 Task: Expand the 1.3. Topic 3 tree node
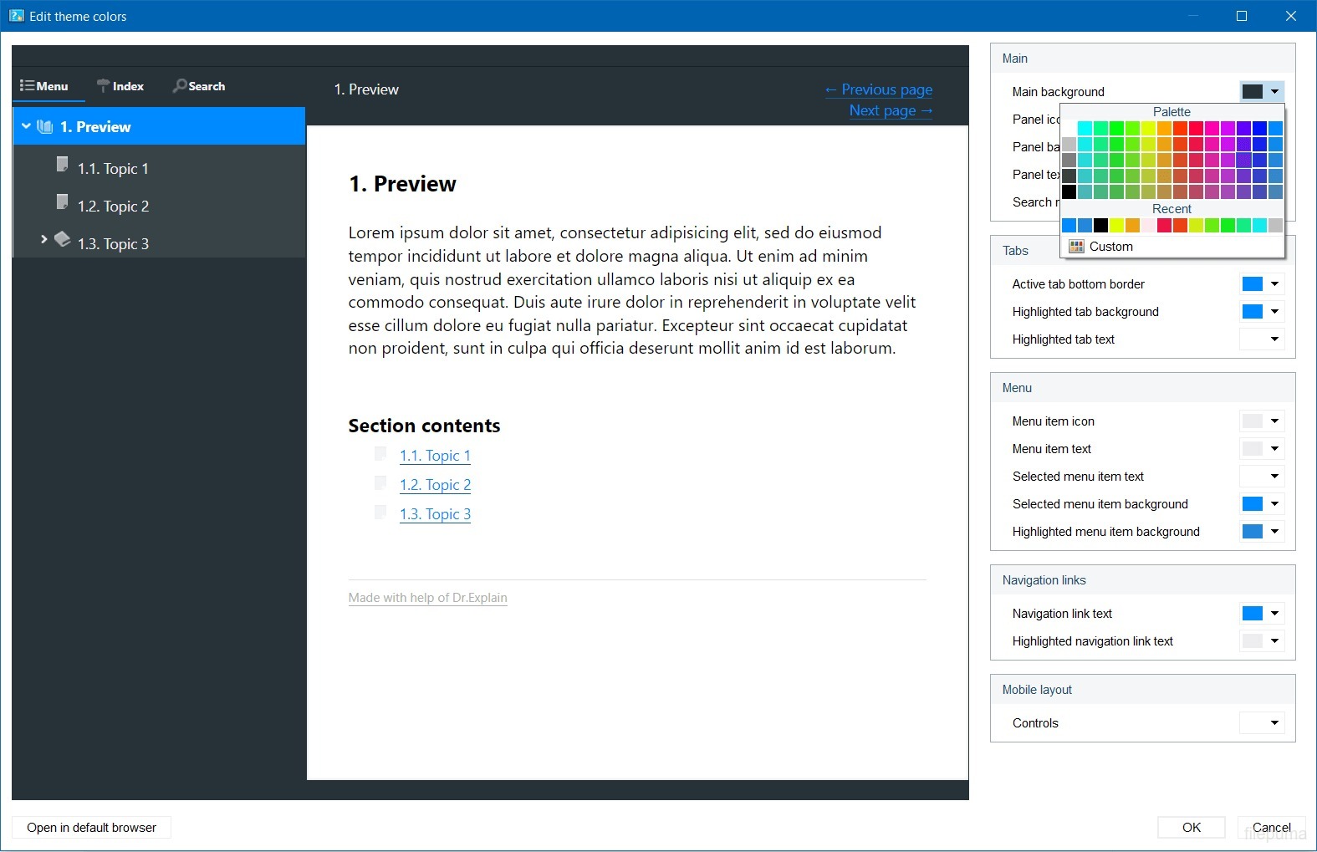pos(43,240)
